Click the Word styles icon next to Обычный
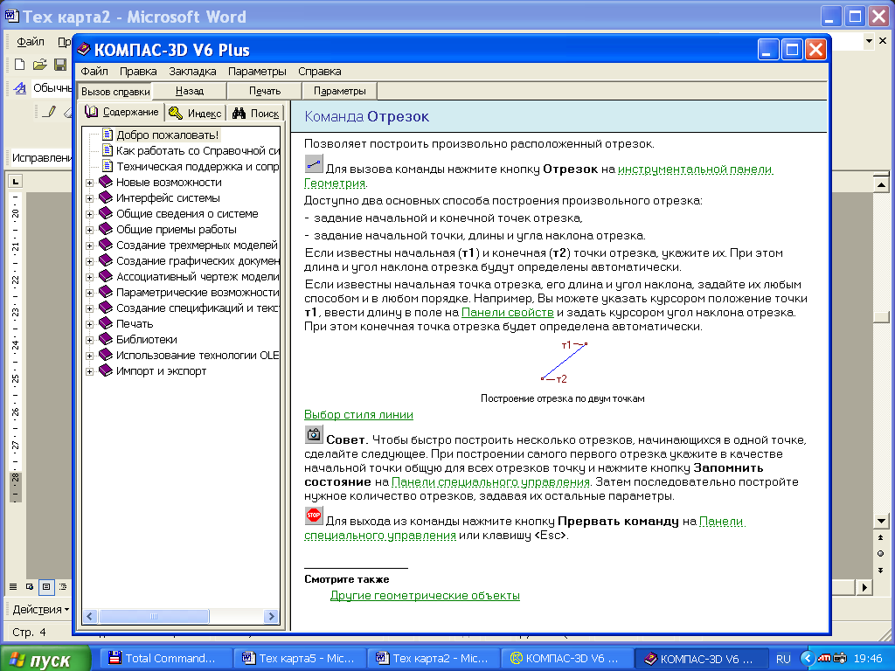Viewport: 895px width, 671px height. pos(20,88)
